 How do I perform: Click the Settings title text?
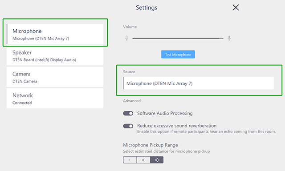click(x=147, y=8)
